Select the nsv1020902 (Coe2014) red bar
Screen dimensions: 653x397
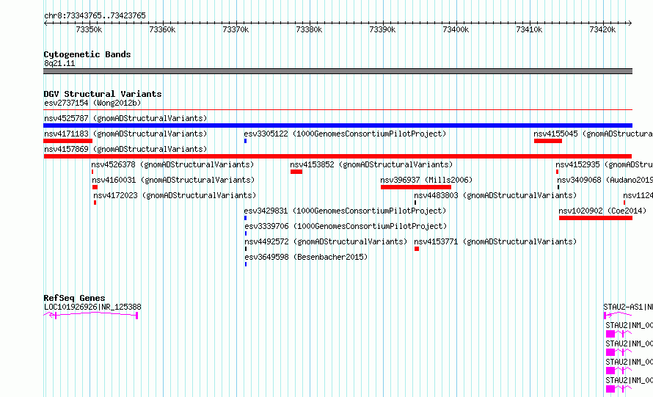click(596, 218)
